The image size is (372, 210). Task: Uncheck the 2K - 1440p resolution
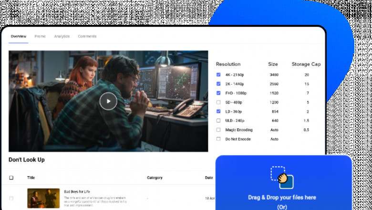(x=218, y=84)
